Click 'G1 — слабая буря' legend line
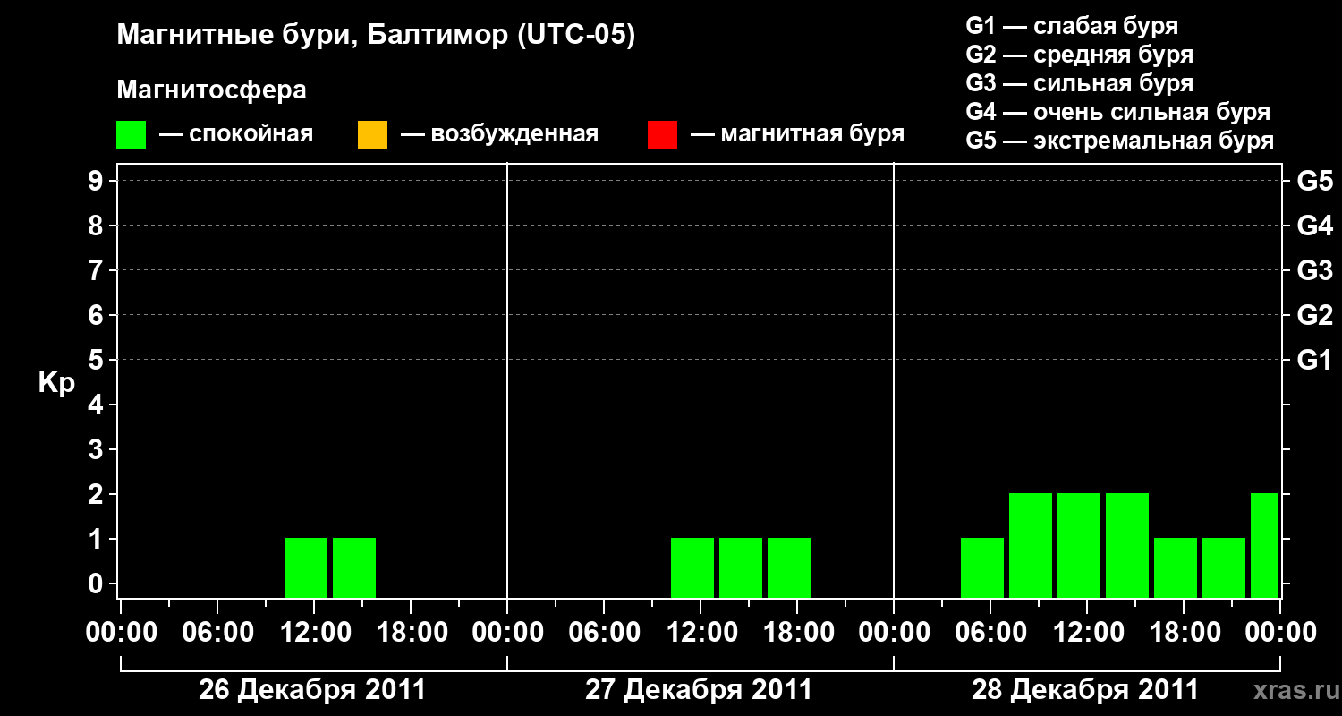The width and height of the screenshot is (1342, 716). [1072, 26]
